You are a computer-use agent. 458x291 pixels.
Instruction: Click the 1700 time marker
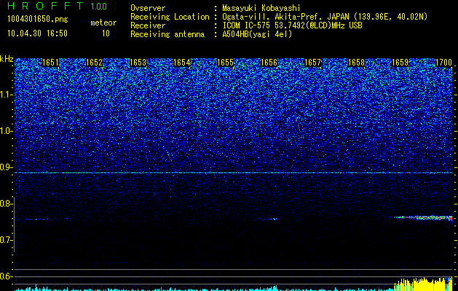coord(444,63)
